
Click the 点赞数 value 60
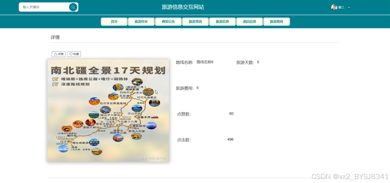(x=231, y=114)
